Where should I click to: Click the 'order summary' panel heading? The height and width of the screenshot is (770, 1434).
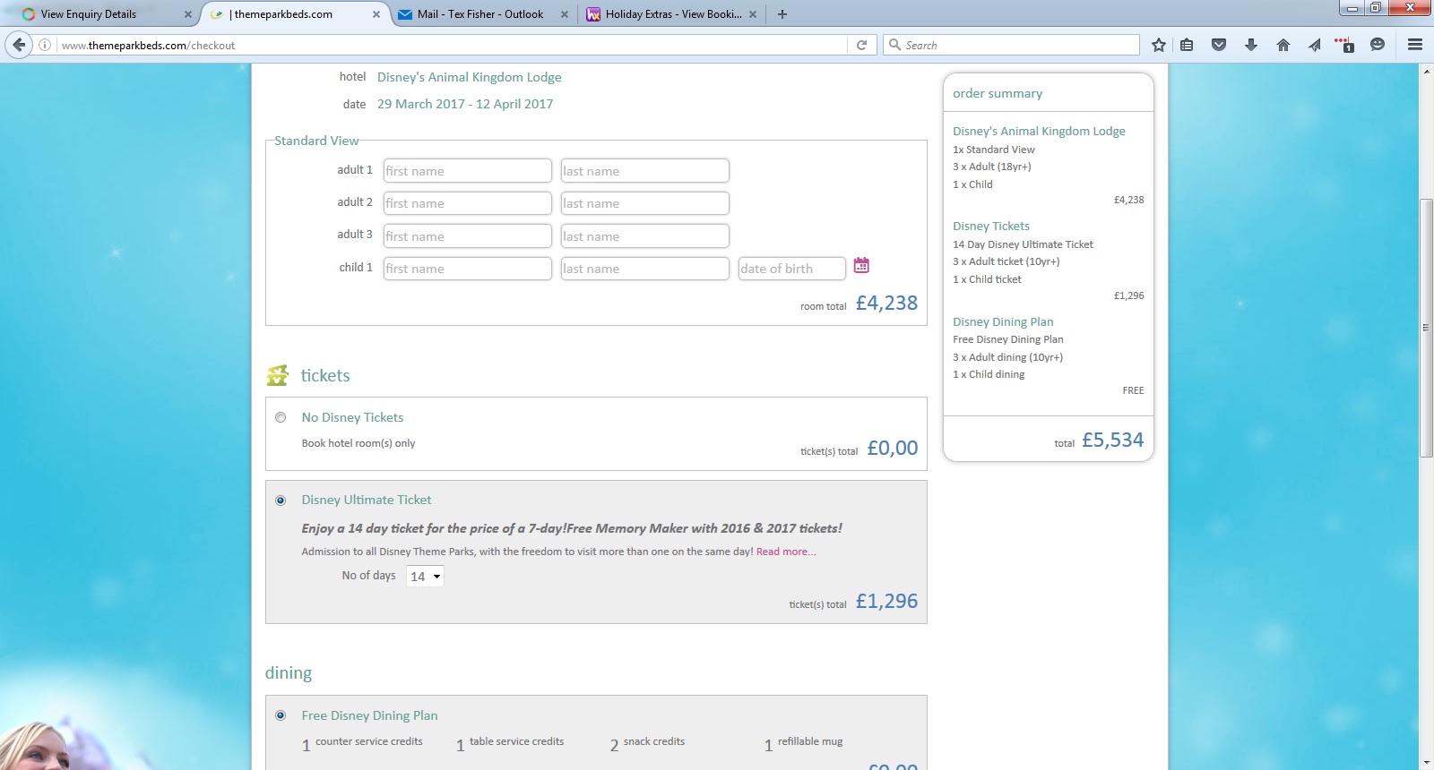click(998, 93)
